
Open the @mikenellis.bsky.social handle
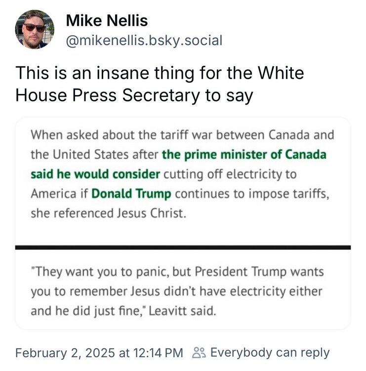pos(144,40)
